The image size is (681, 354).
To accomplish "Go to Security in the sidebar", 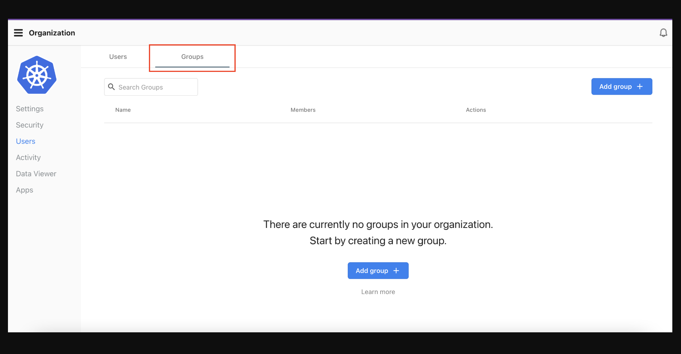I will click(x=30, y=125).
